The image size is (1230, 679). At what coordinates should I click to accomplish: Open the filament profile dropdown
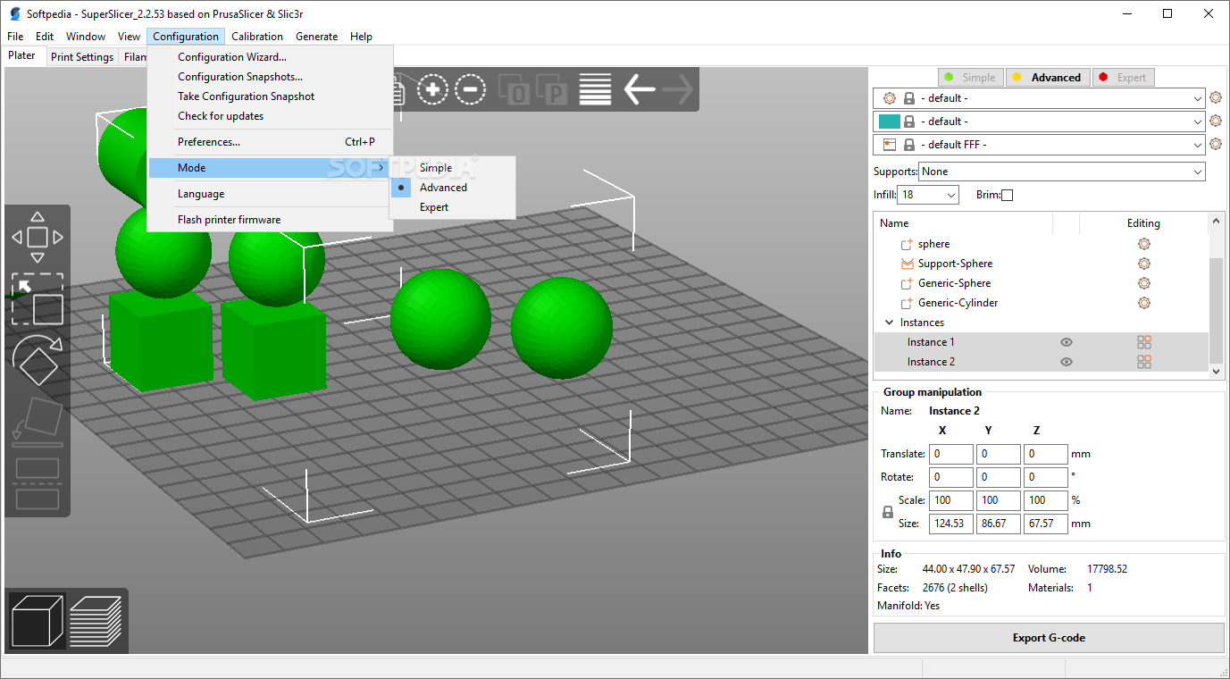pyautogui.click(x=1039, y=122)
